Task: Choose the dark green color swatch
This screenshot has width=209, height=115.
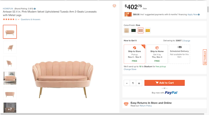Action: click(x=134, y=31)
